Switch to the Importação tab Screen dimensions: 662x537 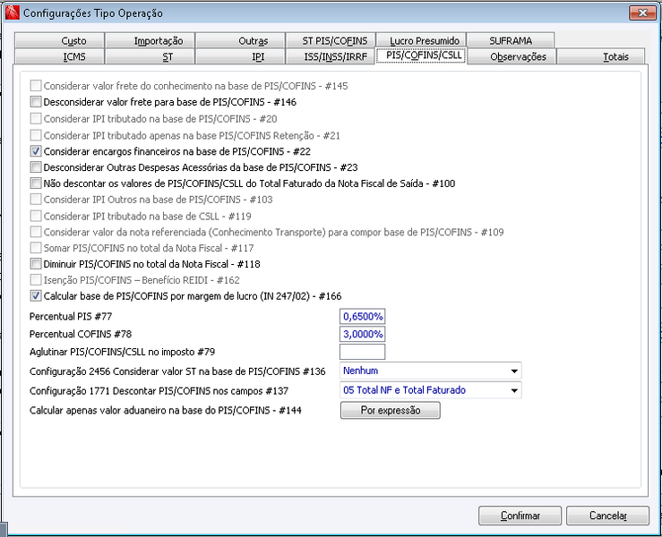tap(150, 40)
